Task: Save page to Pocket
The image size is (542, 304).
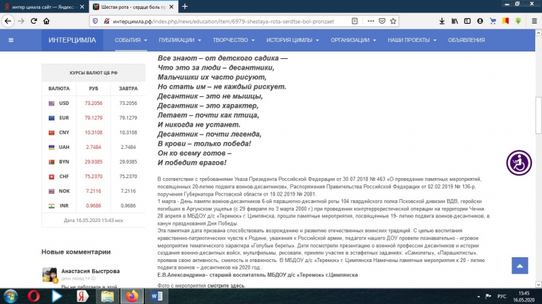Action: click(382, 21)
